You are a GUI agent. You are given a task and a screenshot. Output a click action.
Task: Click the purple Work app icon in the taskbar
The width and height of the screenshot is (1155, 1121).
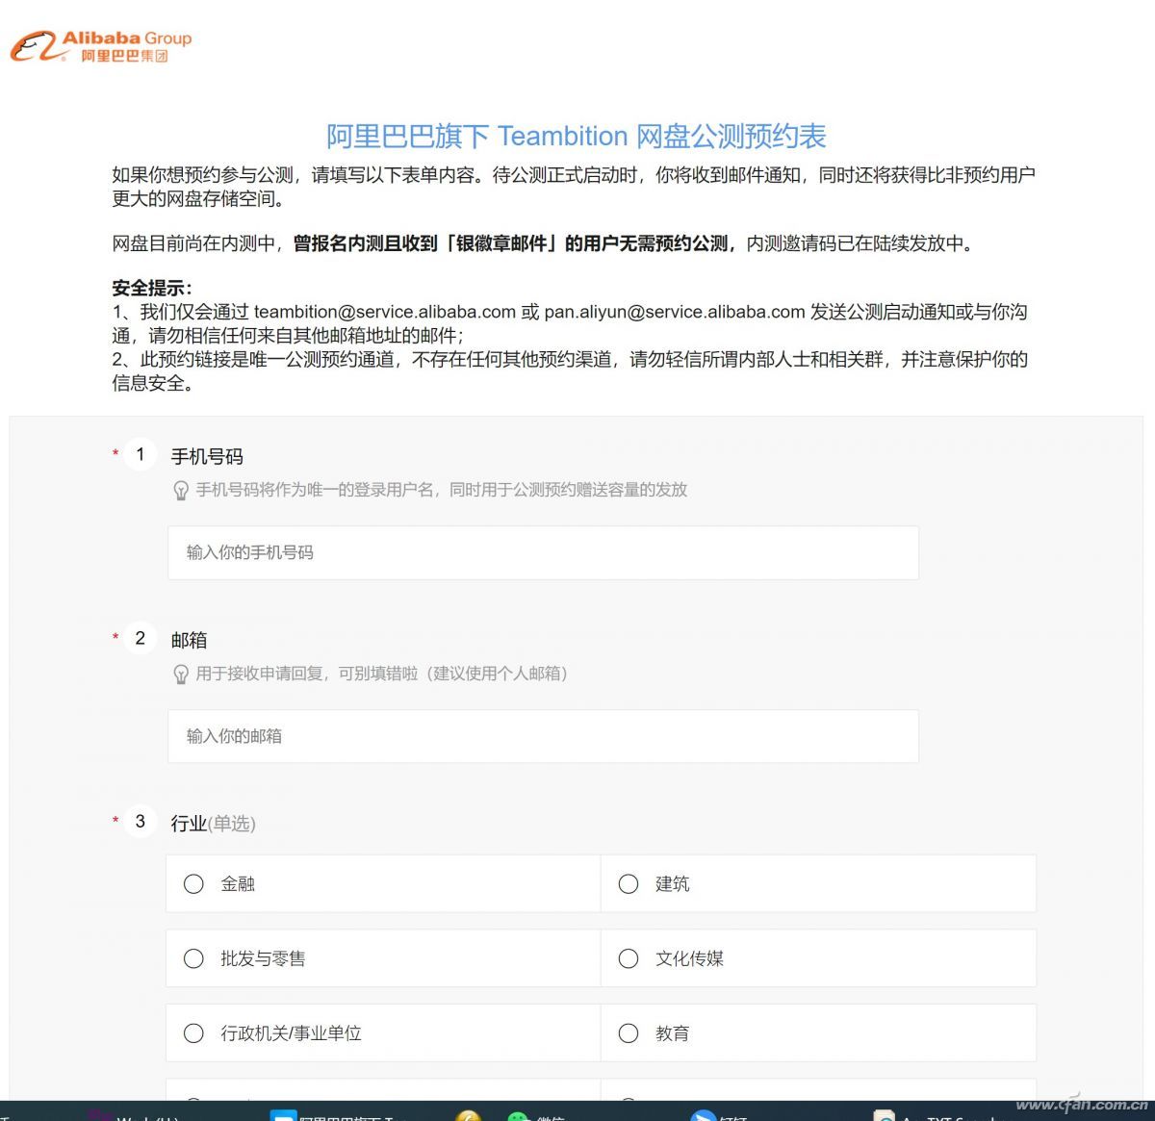[x=99, y=1114]
